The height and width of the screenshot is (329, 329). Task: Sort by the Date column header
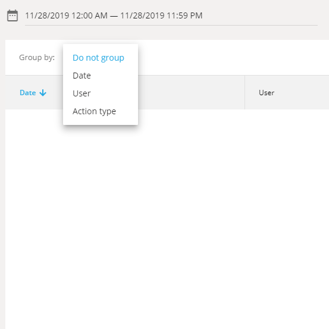(28, 93)
